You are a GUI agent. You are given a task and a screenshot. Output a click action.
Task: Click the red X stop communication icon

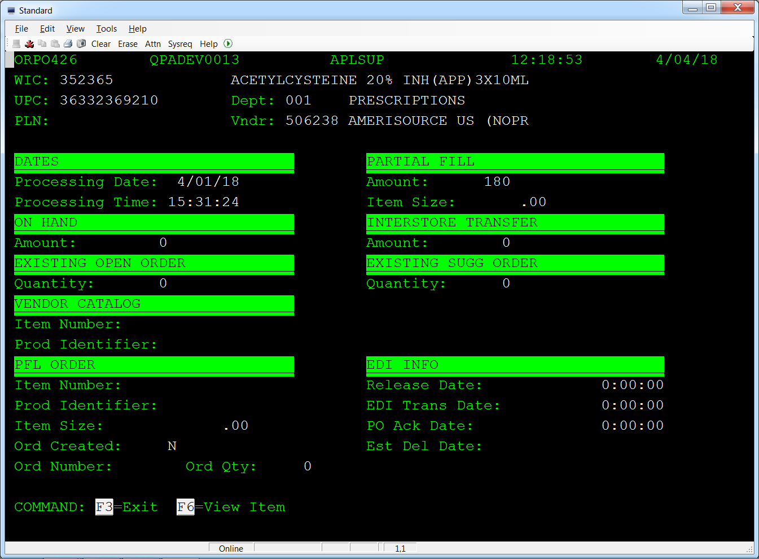coord(29,43)
